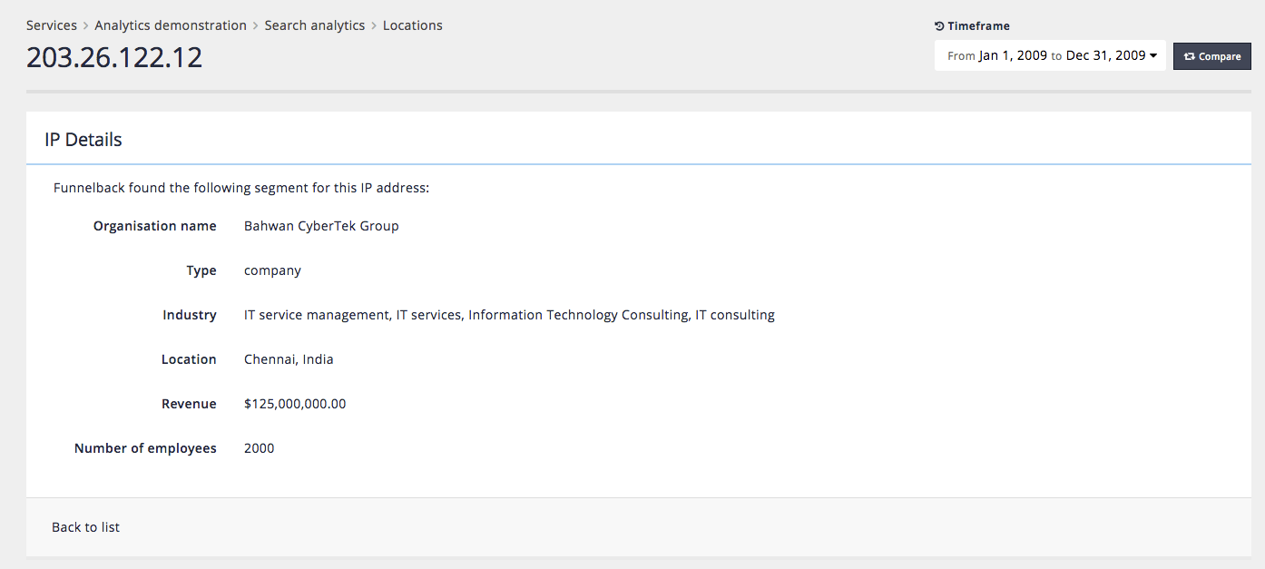Click the 203.26.122.12 page title

click(x=114, y=57)
